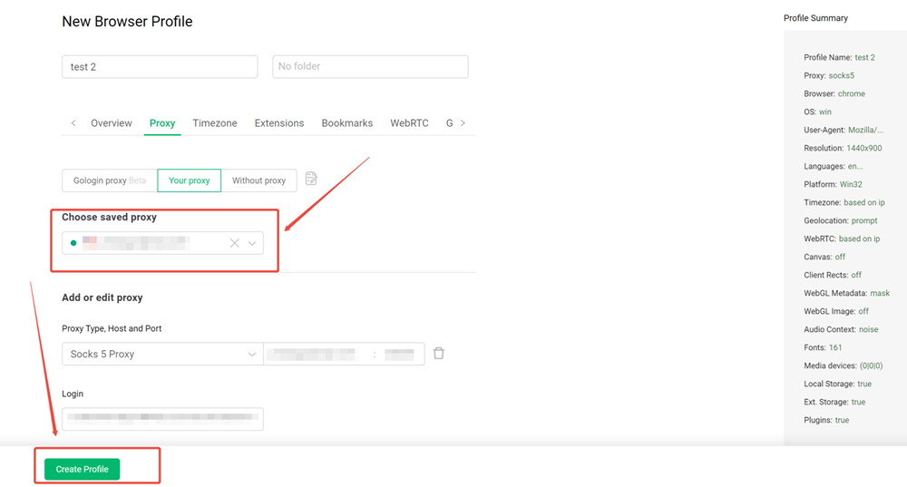Open the partially hidden G tab
The width and height of the screenshot is (907, 487).
(450, 123)
